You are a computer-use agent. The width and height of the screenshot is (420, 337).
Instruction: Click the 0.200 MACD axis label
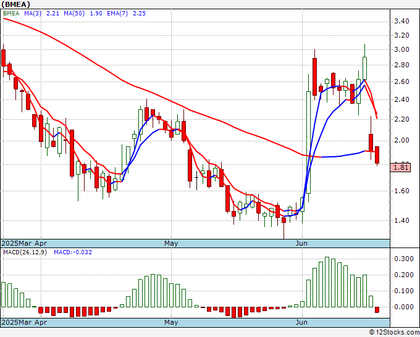[x=404, y=275]
